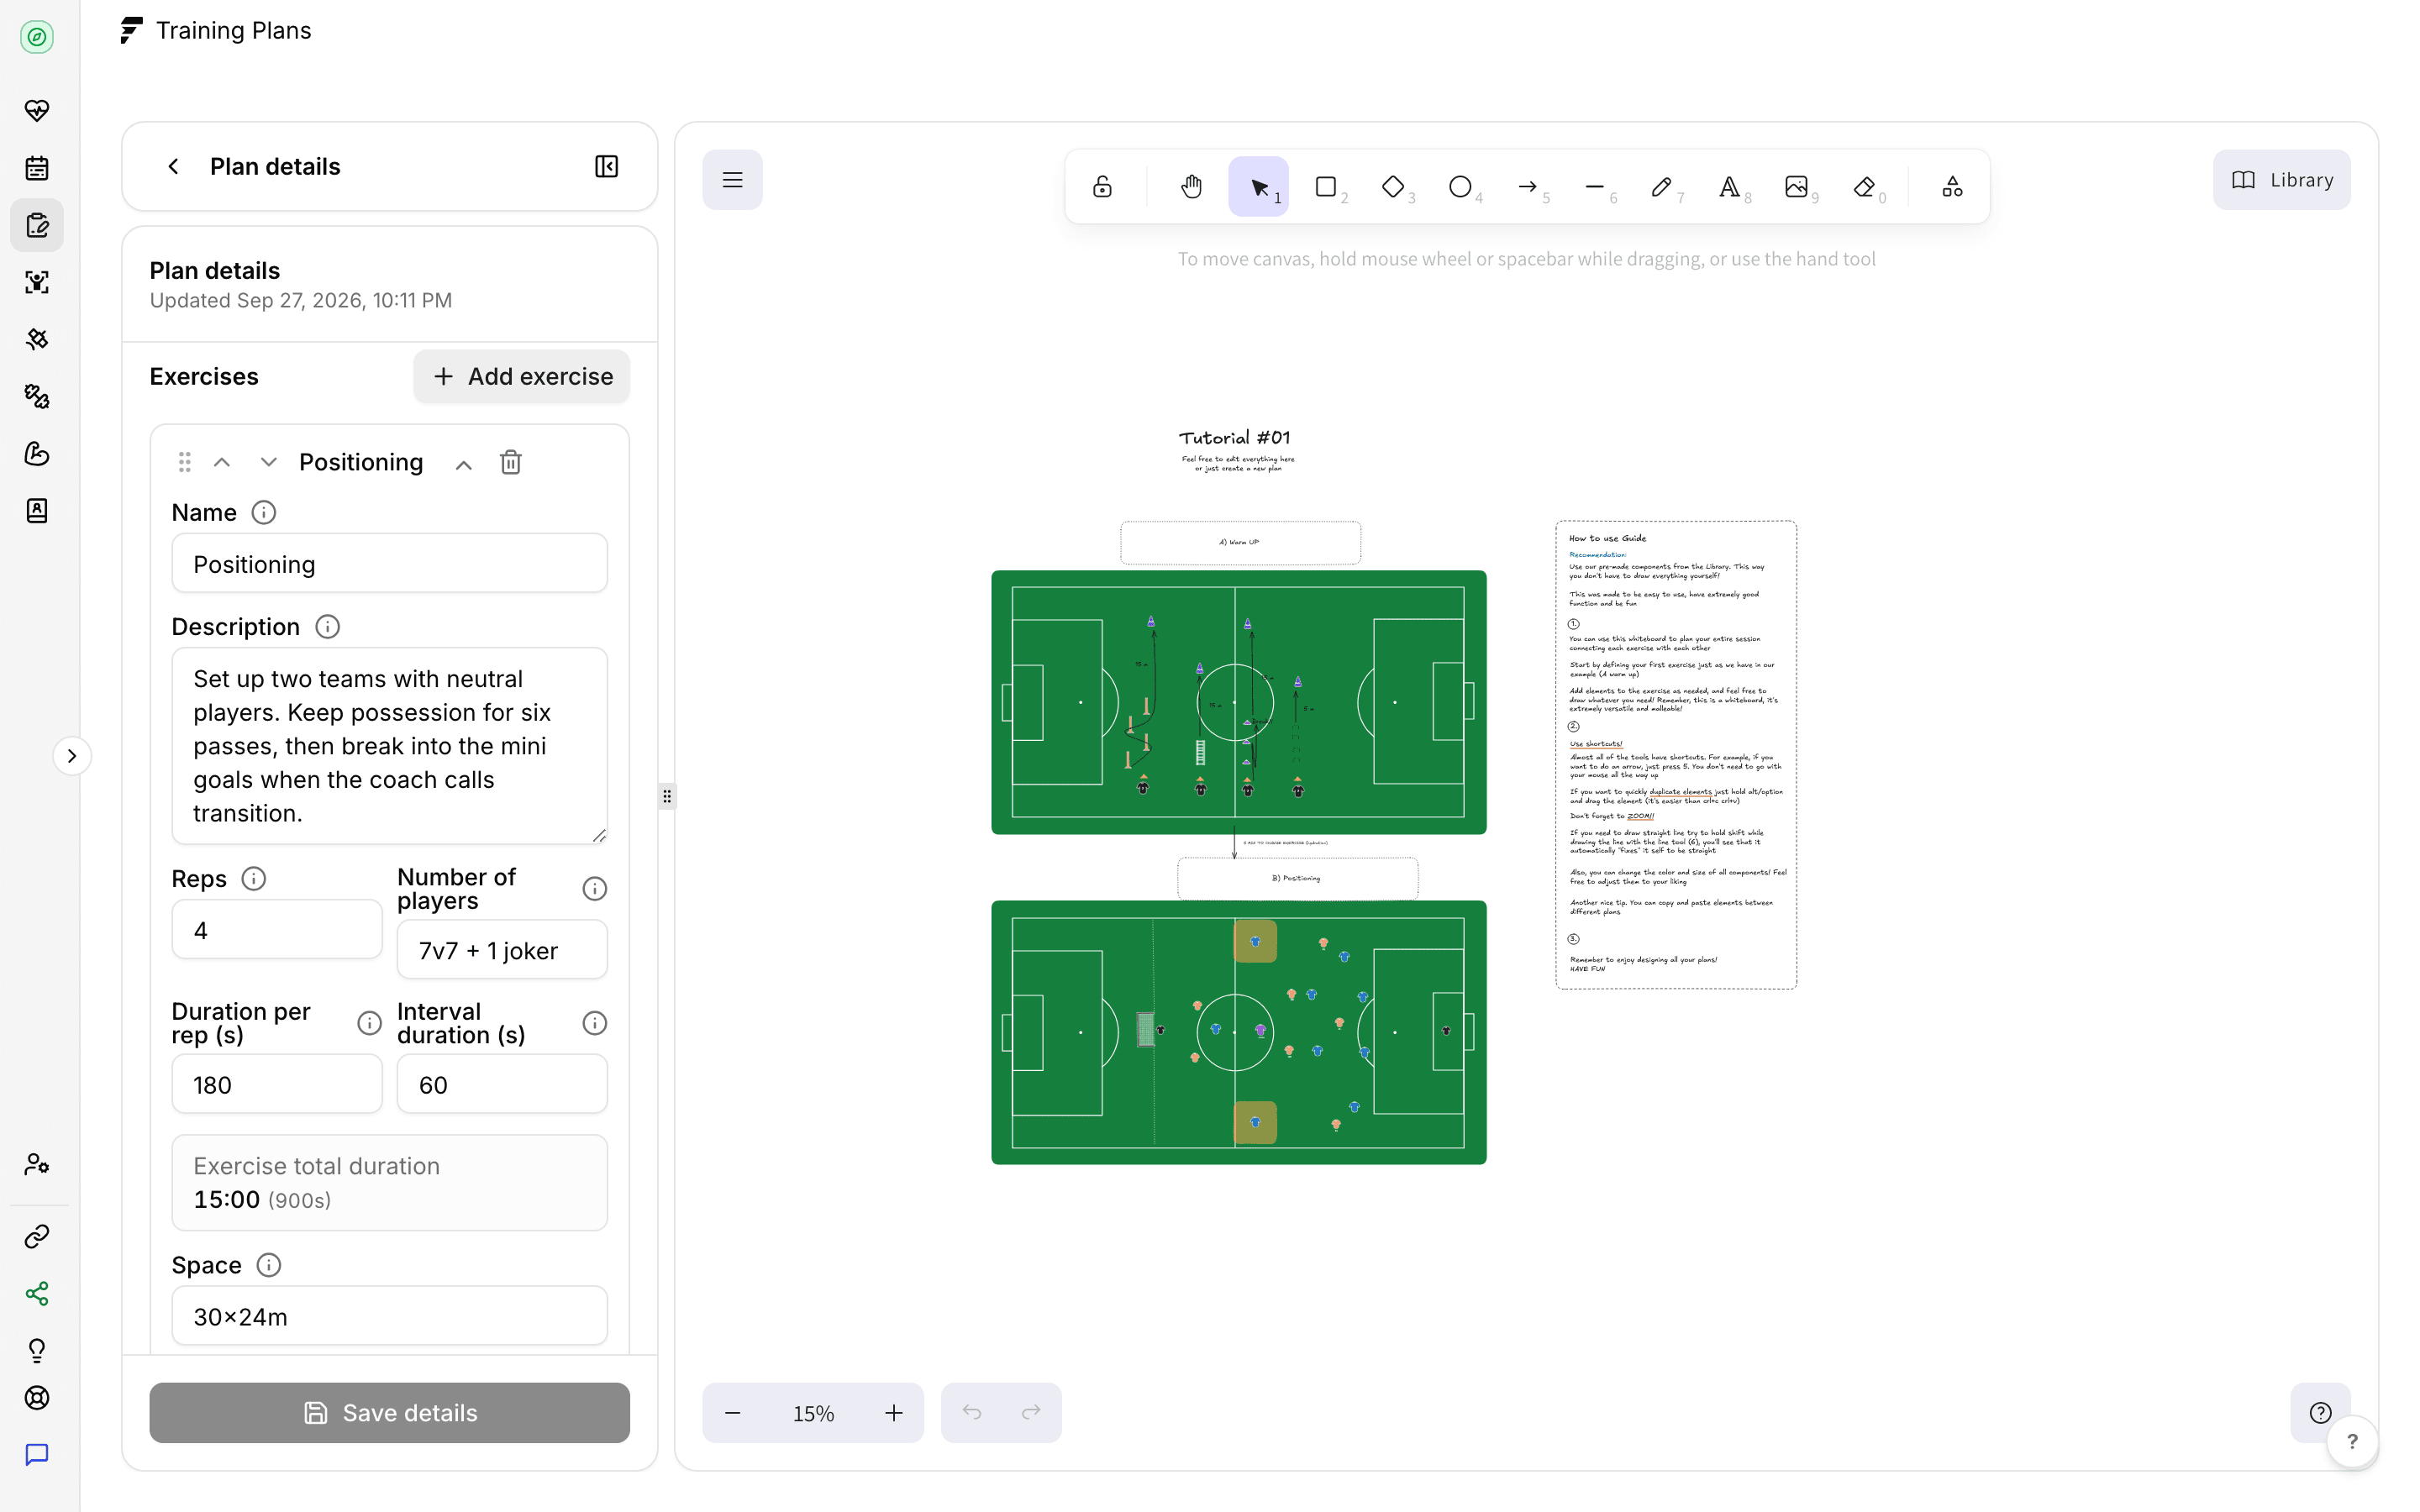Open the compass home icon
The image size is (2420, 1512).
(37, 37)
